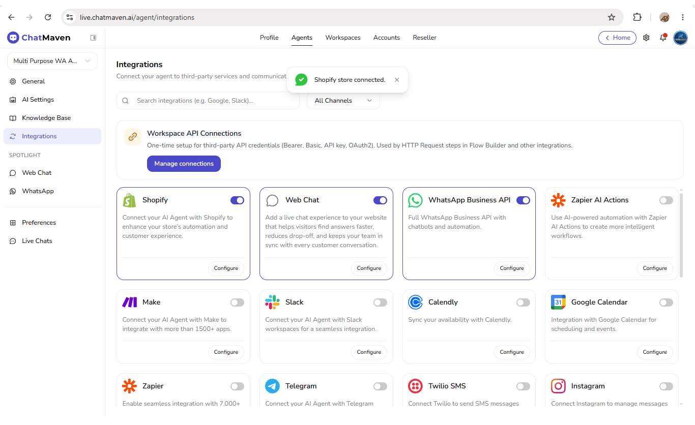695x425 pixels.
Task: Open settings gear in top bar
Action: pos(646,38)
